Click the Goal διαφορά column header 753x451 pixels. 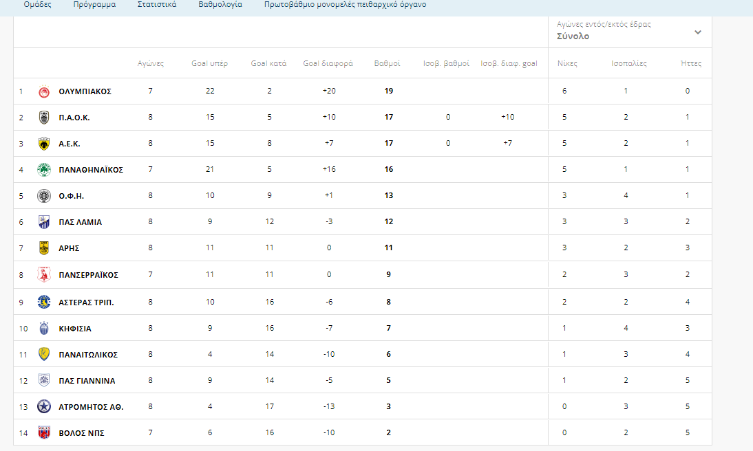click(x=328, y=63)
